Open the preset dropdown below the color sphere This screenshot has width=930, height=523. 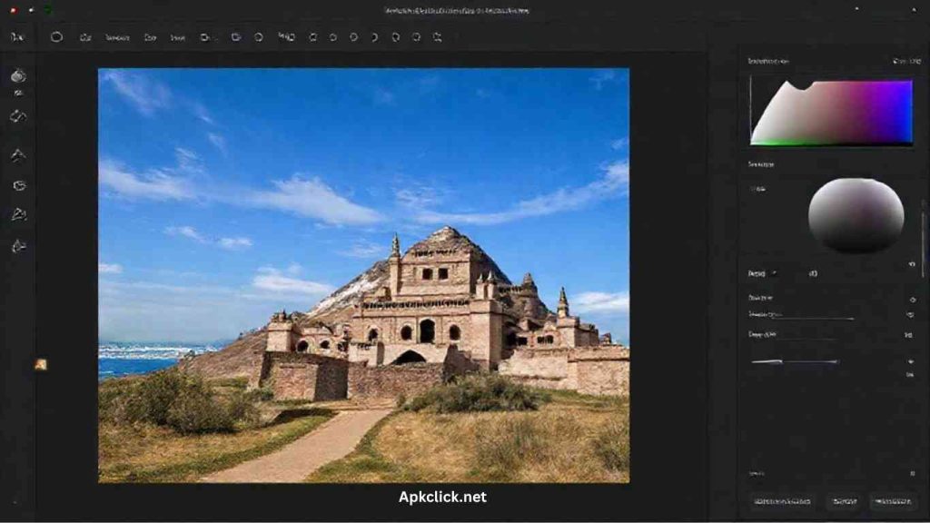point(763,273)
